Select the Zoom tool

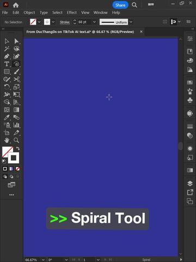pyautogui.click(x=16, y=140)
